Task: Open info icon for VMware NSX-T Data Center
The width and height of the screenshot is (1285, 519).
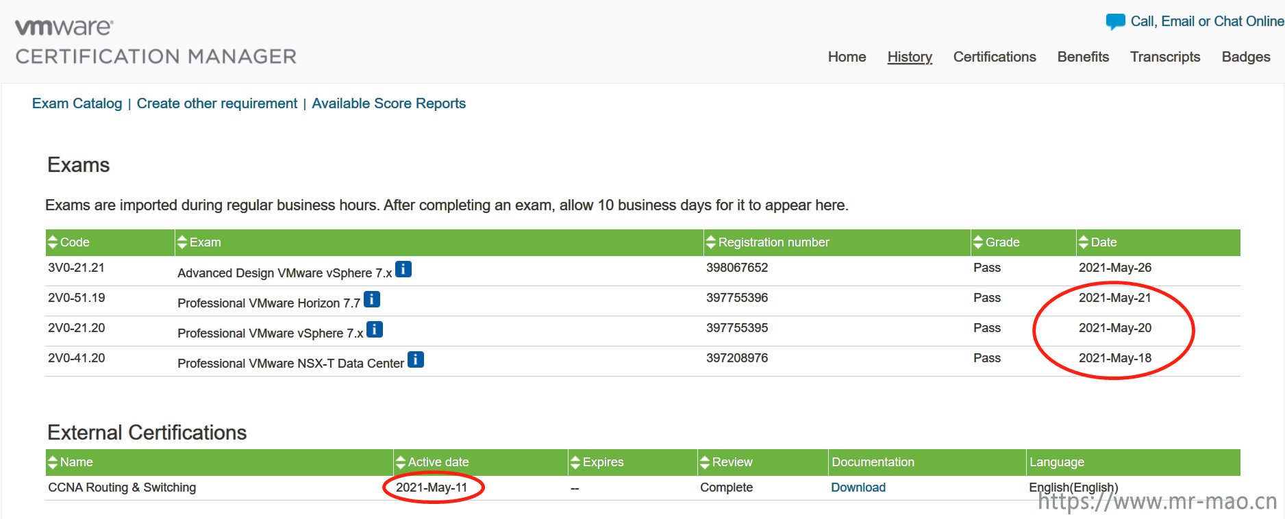Action: pos(416,359)
